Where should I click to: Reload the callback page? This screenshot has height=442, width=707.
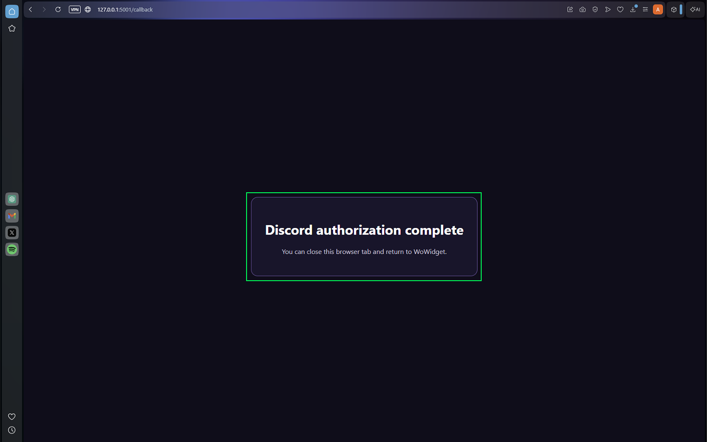pyautogui.click(x=58, y=9)
